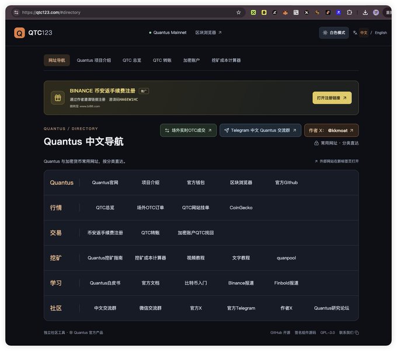Click the X-shaped extension icon
Viewport: 397px width, 351px height.
coord(307,12)
